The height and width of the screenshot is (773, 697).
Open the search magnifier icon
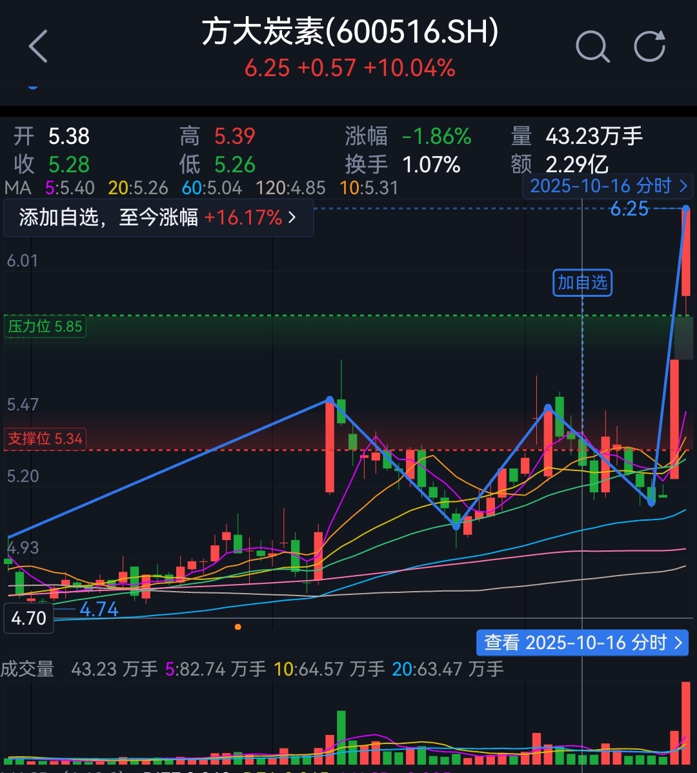pos(593,46)
